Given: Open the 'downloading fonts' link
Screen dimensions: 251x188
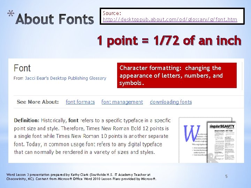Looking at the screenshot, I should (x=171, y=102).
